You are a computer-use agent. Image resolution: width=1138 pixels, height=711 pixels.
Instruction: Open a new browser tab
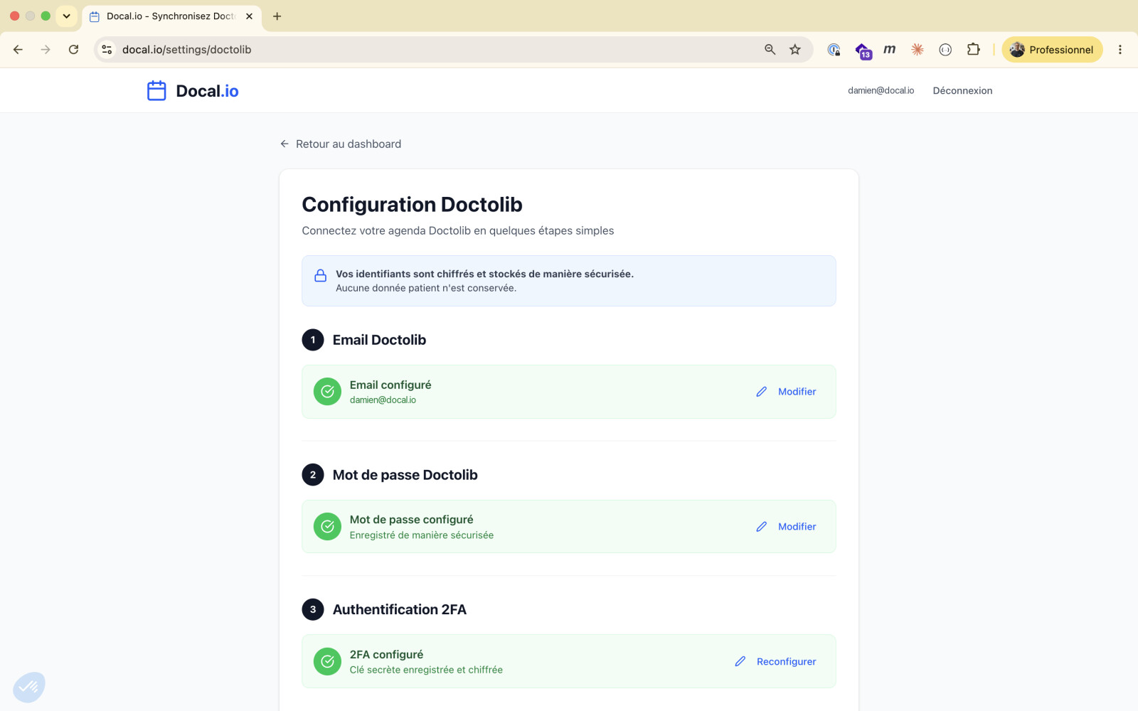(277, 16)
